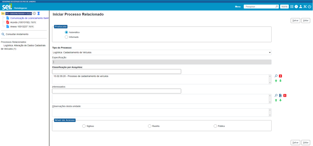Open TESTE unit selector in header
This screenshot has height=146, width=313.
(x=284, y=7)
